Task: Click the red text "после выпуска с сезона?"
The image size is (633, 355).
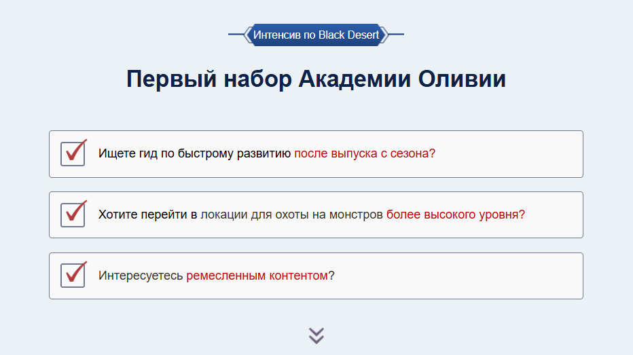Action: tap(365, 153)
